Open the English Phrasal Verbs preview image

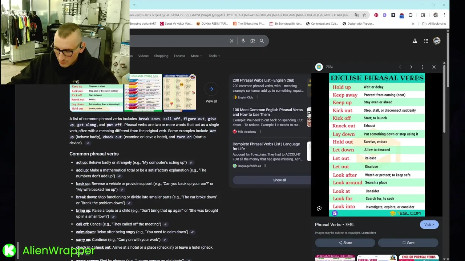[377, 145]
